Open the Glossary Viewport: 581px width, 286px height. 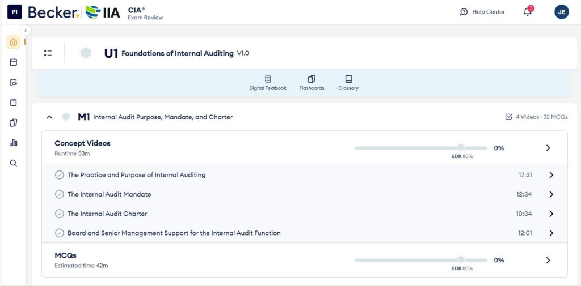tap(348, 83)
